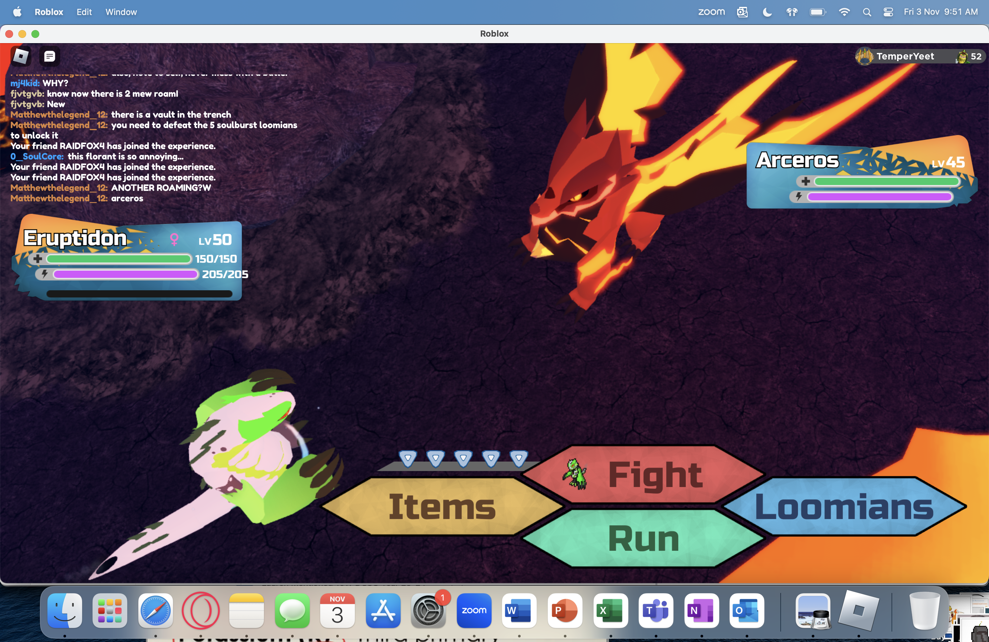
Task: Toggle the Roblox chat window icon
Action: point(49,56)
